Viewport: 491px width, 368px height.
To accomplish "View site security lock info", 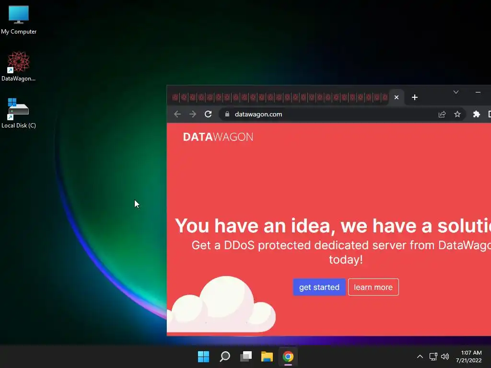I will (x=227, y=114).
